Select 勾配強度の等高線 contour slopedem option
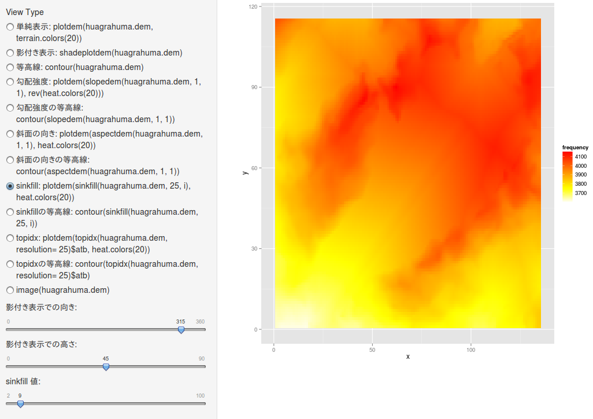The image size is (593, 419). (x=10, y=108)
